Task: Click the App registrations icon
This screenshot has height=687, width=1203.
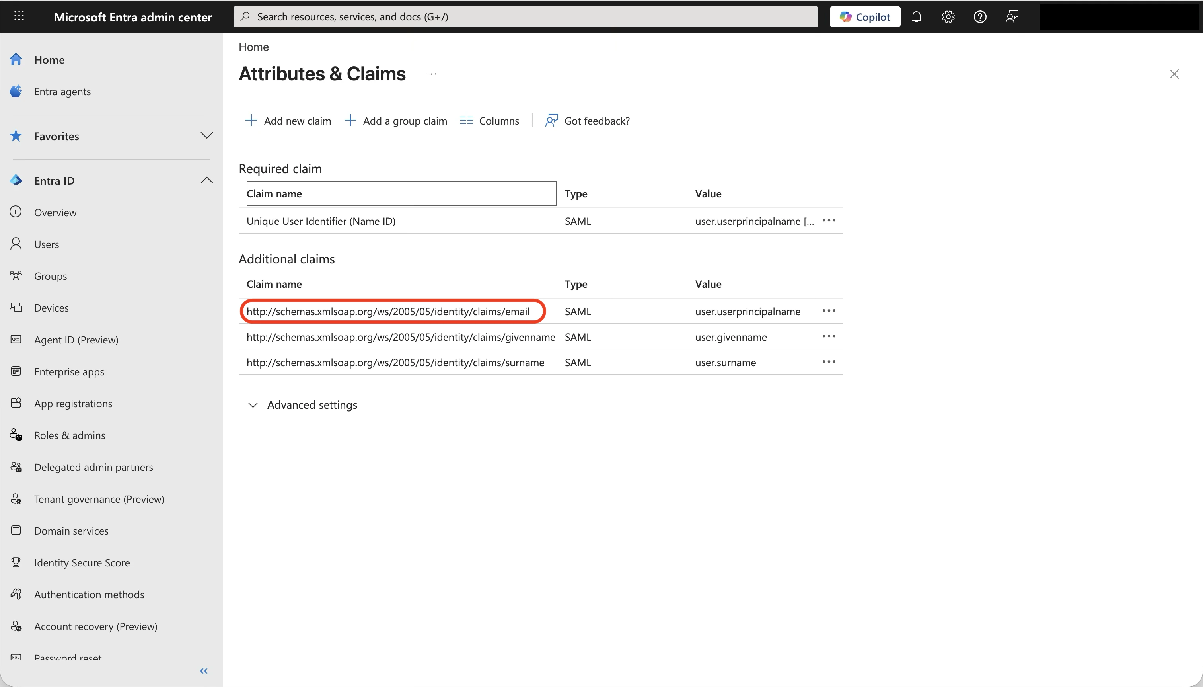Action: (x=16, y=403)
